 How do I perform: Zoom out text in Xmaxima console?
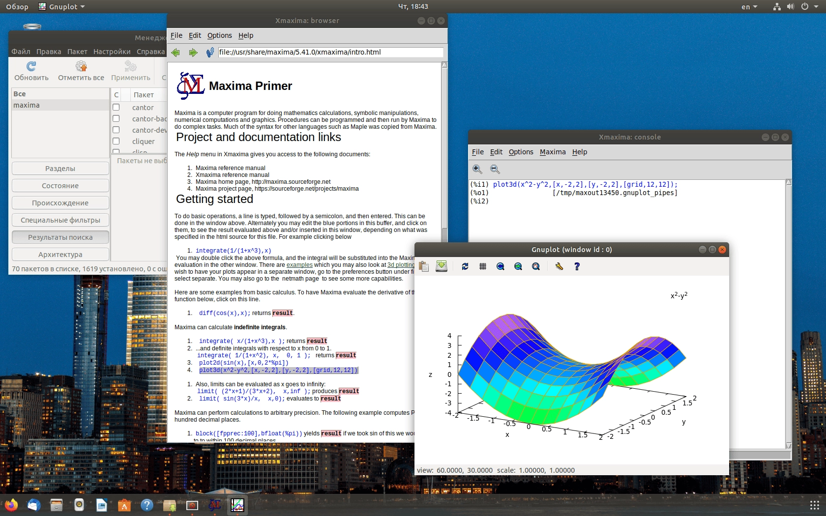[495, 169]
